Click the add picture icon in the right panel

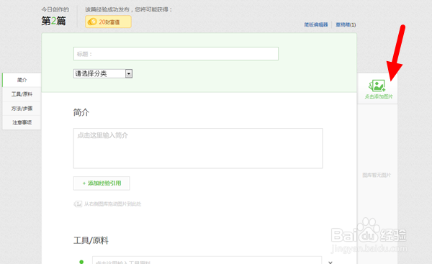click(377, 86)
